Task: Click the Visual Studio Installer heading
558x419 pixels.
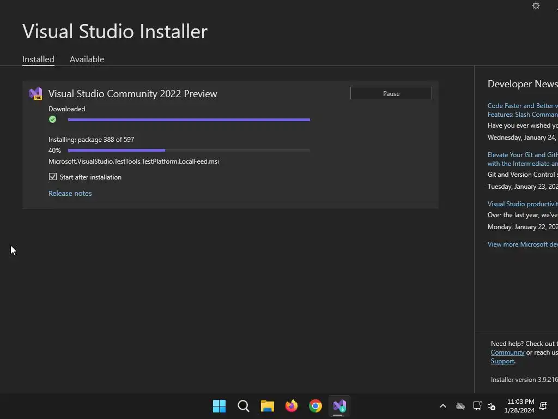Action: (115, 31)
